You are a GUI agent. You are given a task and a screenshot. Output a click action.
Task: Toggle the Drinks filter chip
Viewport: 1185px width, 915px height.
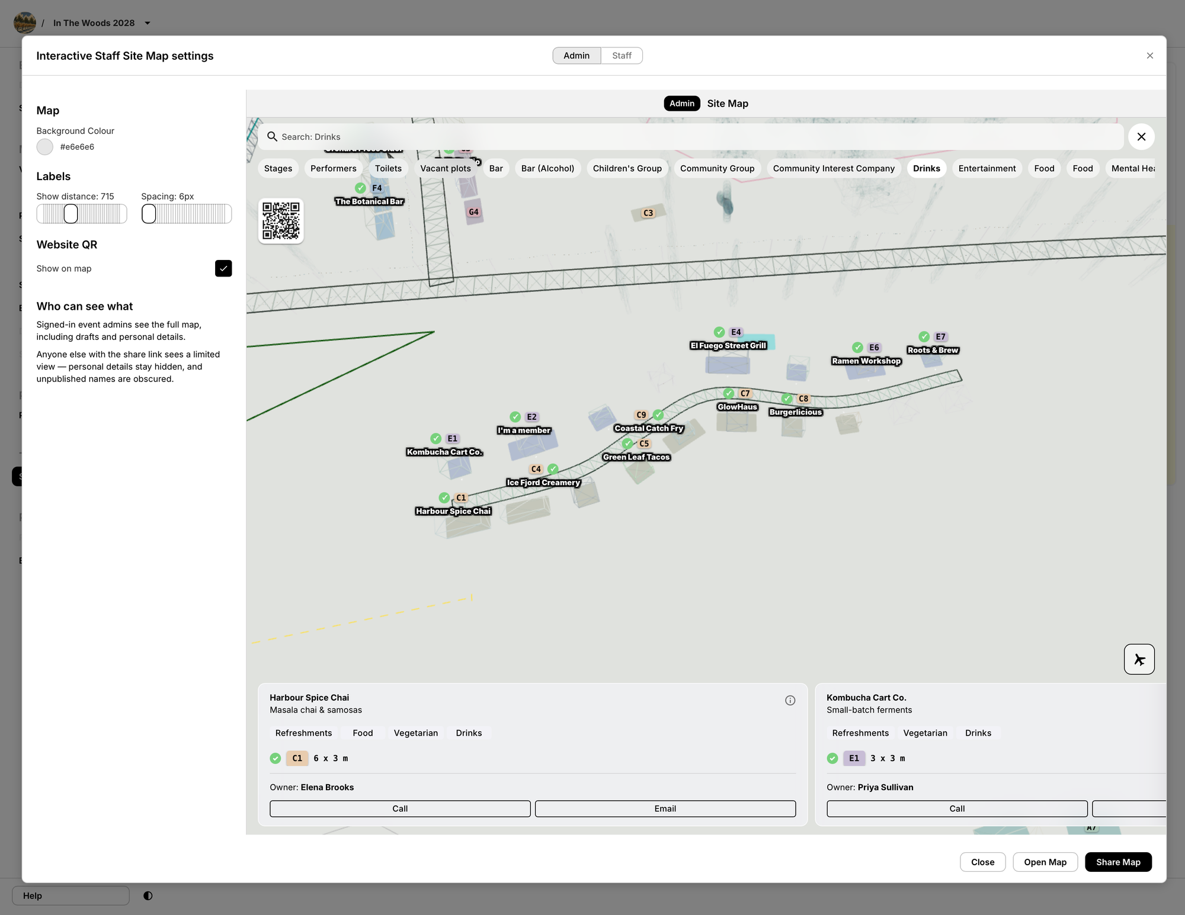(x=926, y=168)
